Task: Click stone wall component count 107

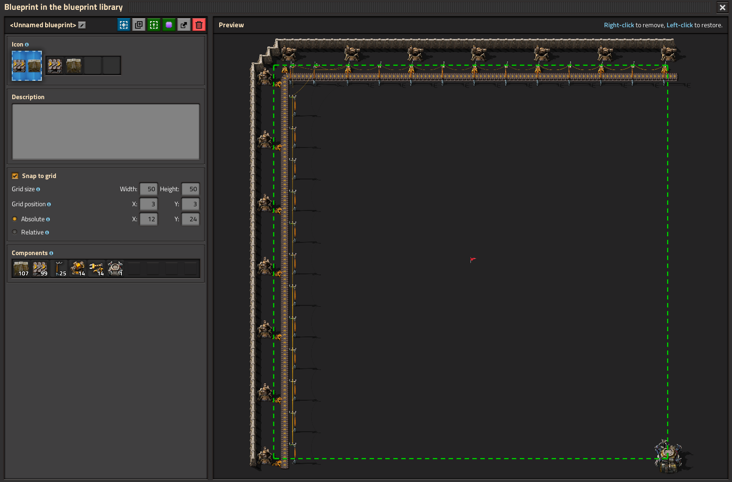Action: (x=21, y=269)
